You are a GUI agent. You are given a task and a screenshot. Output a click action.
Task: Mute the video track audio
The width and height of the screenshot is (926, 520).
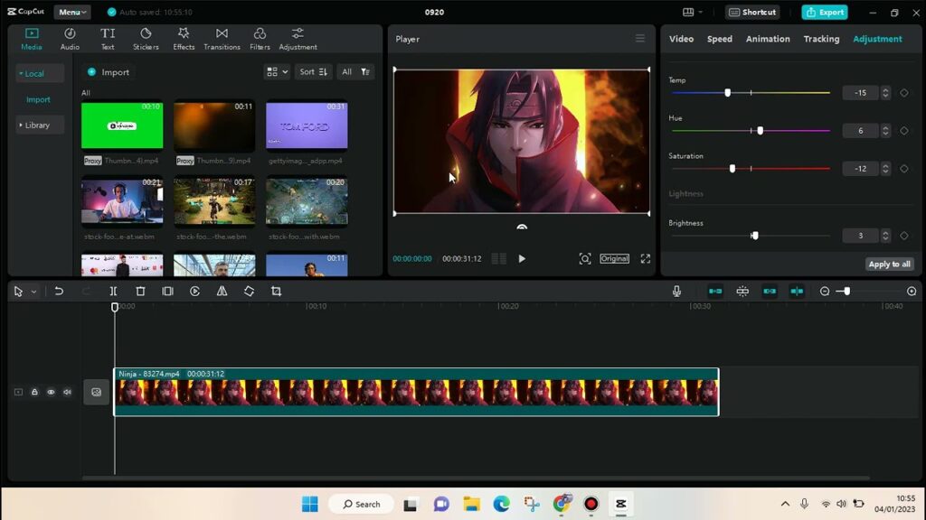pyautogui.click(x=67, y=392)
